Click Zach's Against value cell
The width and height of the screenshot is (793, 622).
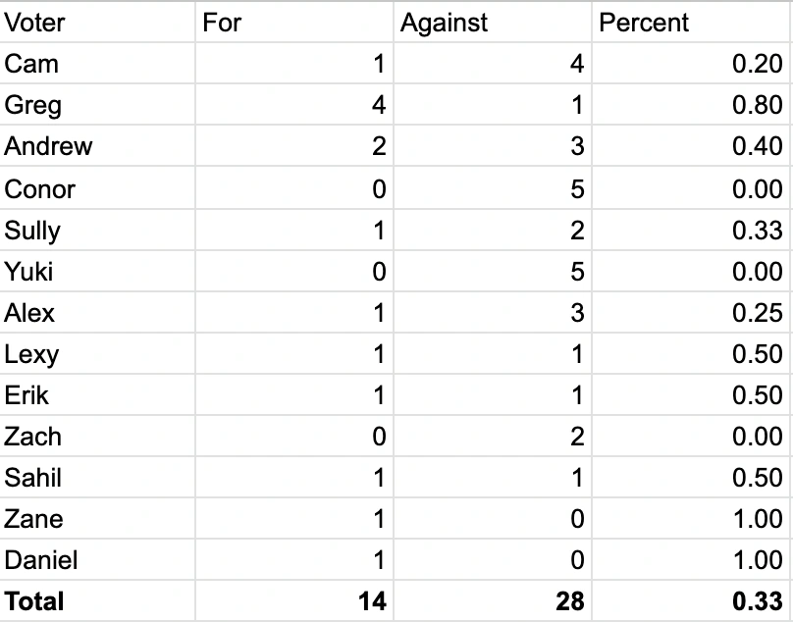point(577,437)
